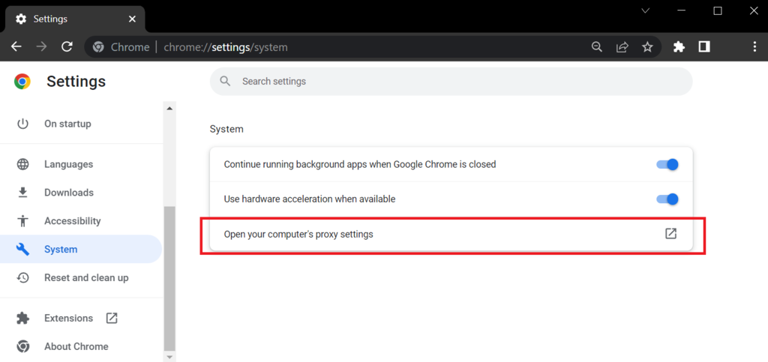
Task: Click the share page icon
Action: point(622,46)
